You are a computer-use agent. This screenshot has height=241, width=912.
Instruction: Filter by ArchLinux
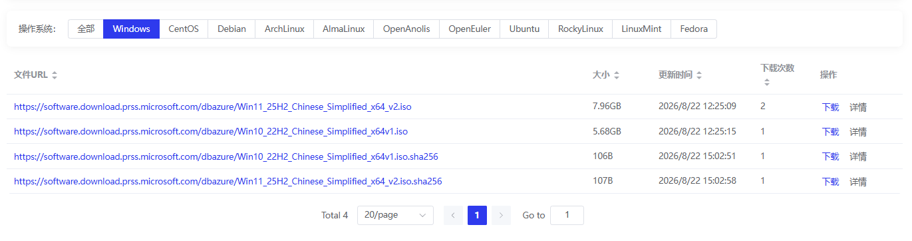[284, 29]
